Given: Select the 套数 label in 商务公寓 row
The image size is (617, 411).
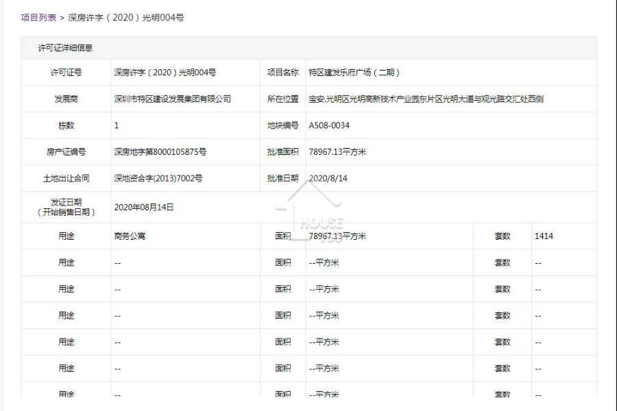Looking at the screenshot, I should pyautogui.click(x=503, y=236).
